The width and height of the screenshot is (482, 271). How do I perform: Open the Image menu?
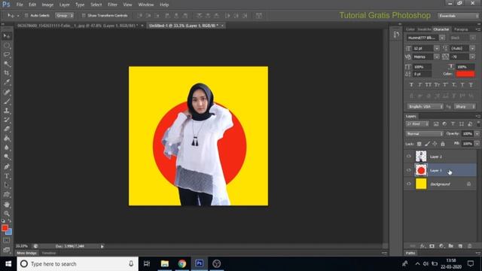coord(47,5)
